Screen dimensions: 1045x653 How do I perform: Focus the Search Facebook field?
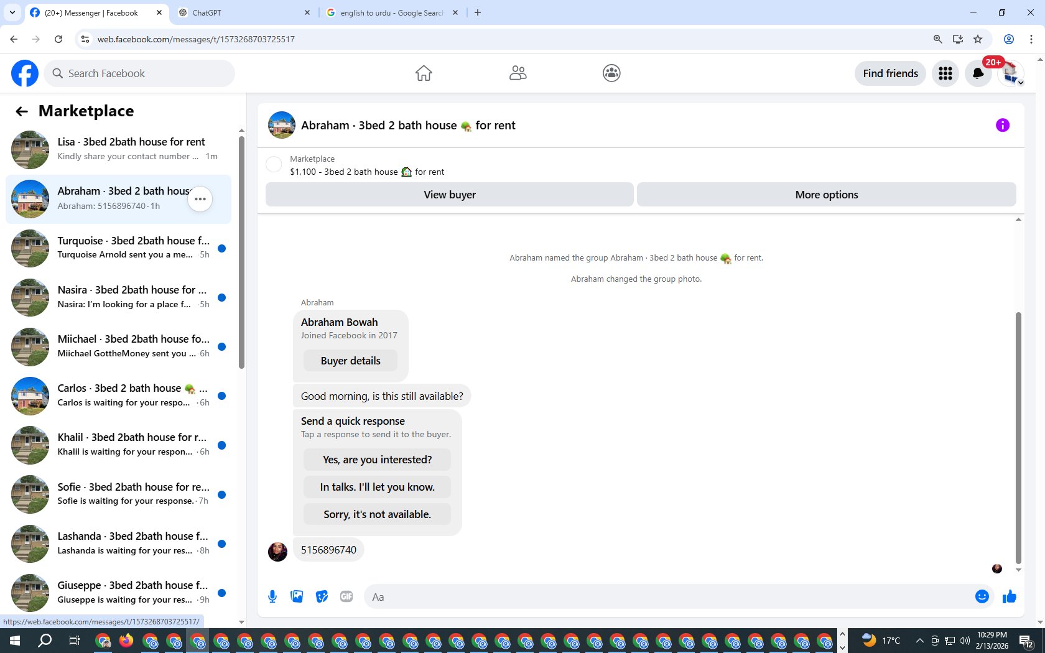point(139,73)
